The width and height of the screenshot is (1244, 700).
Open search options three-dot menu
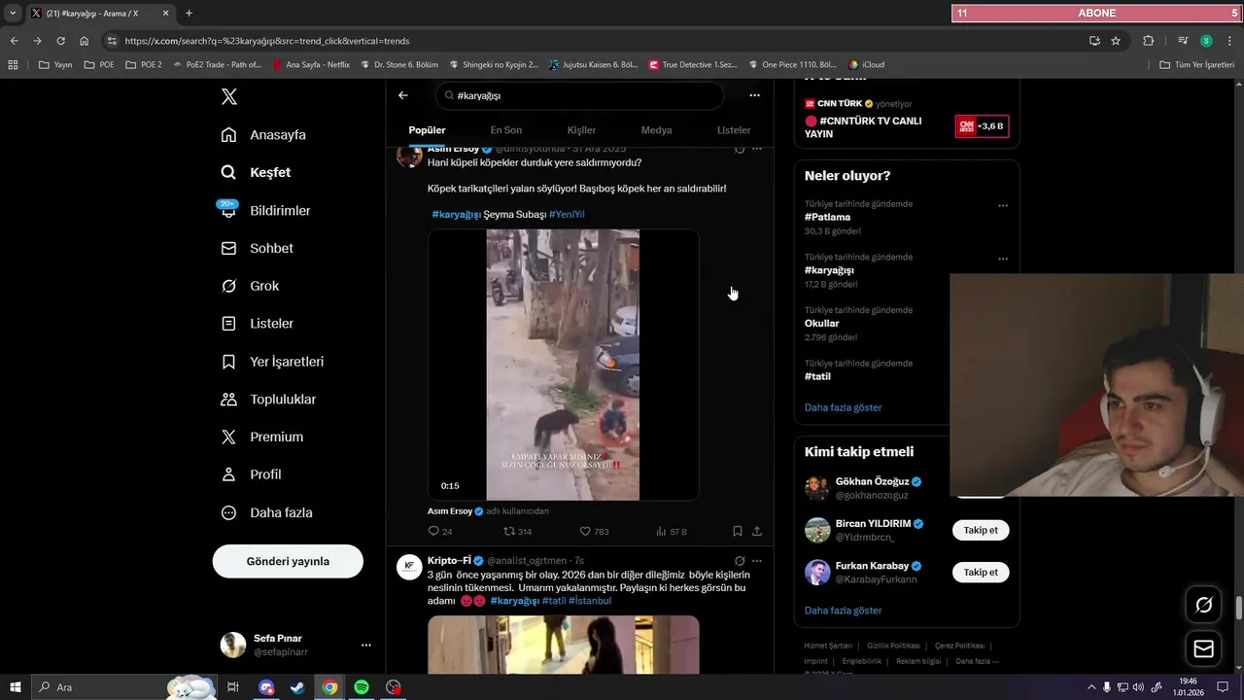(754, 95)
